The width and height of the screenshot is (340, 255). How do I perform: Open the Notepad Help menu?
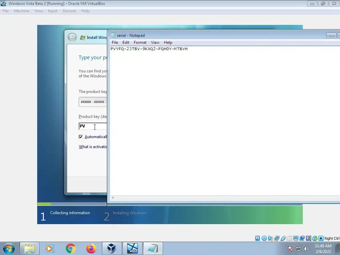coord(168,42)
